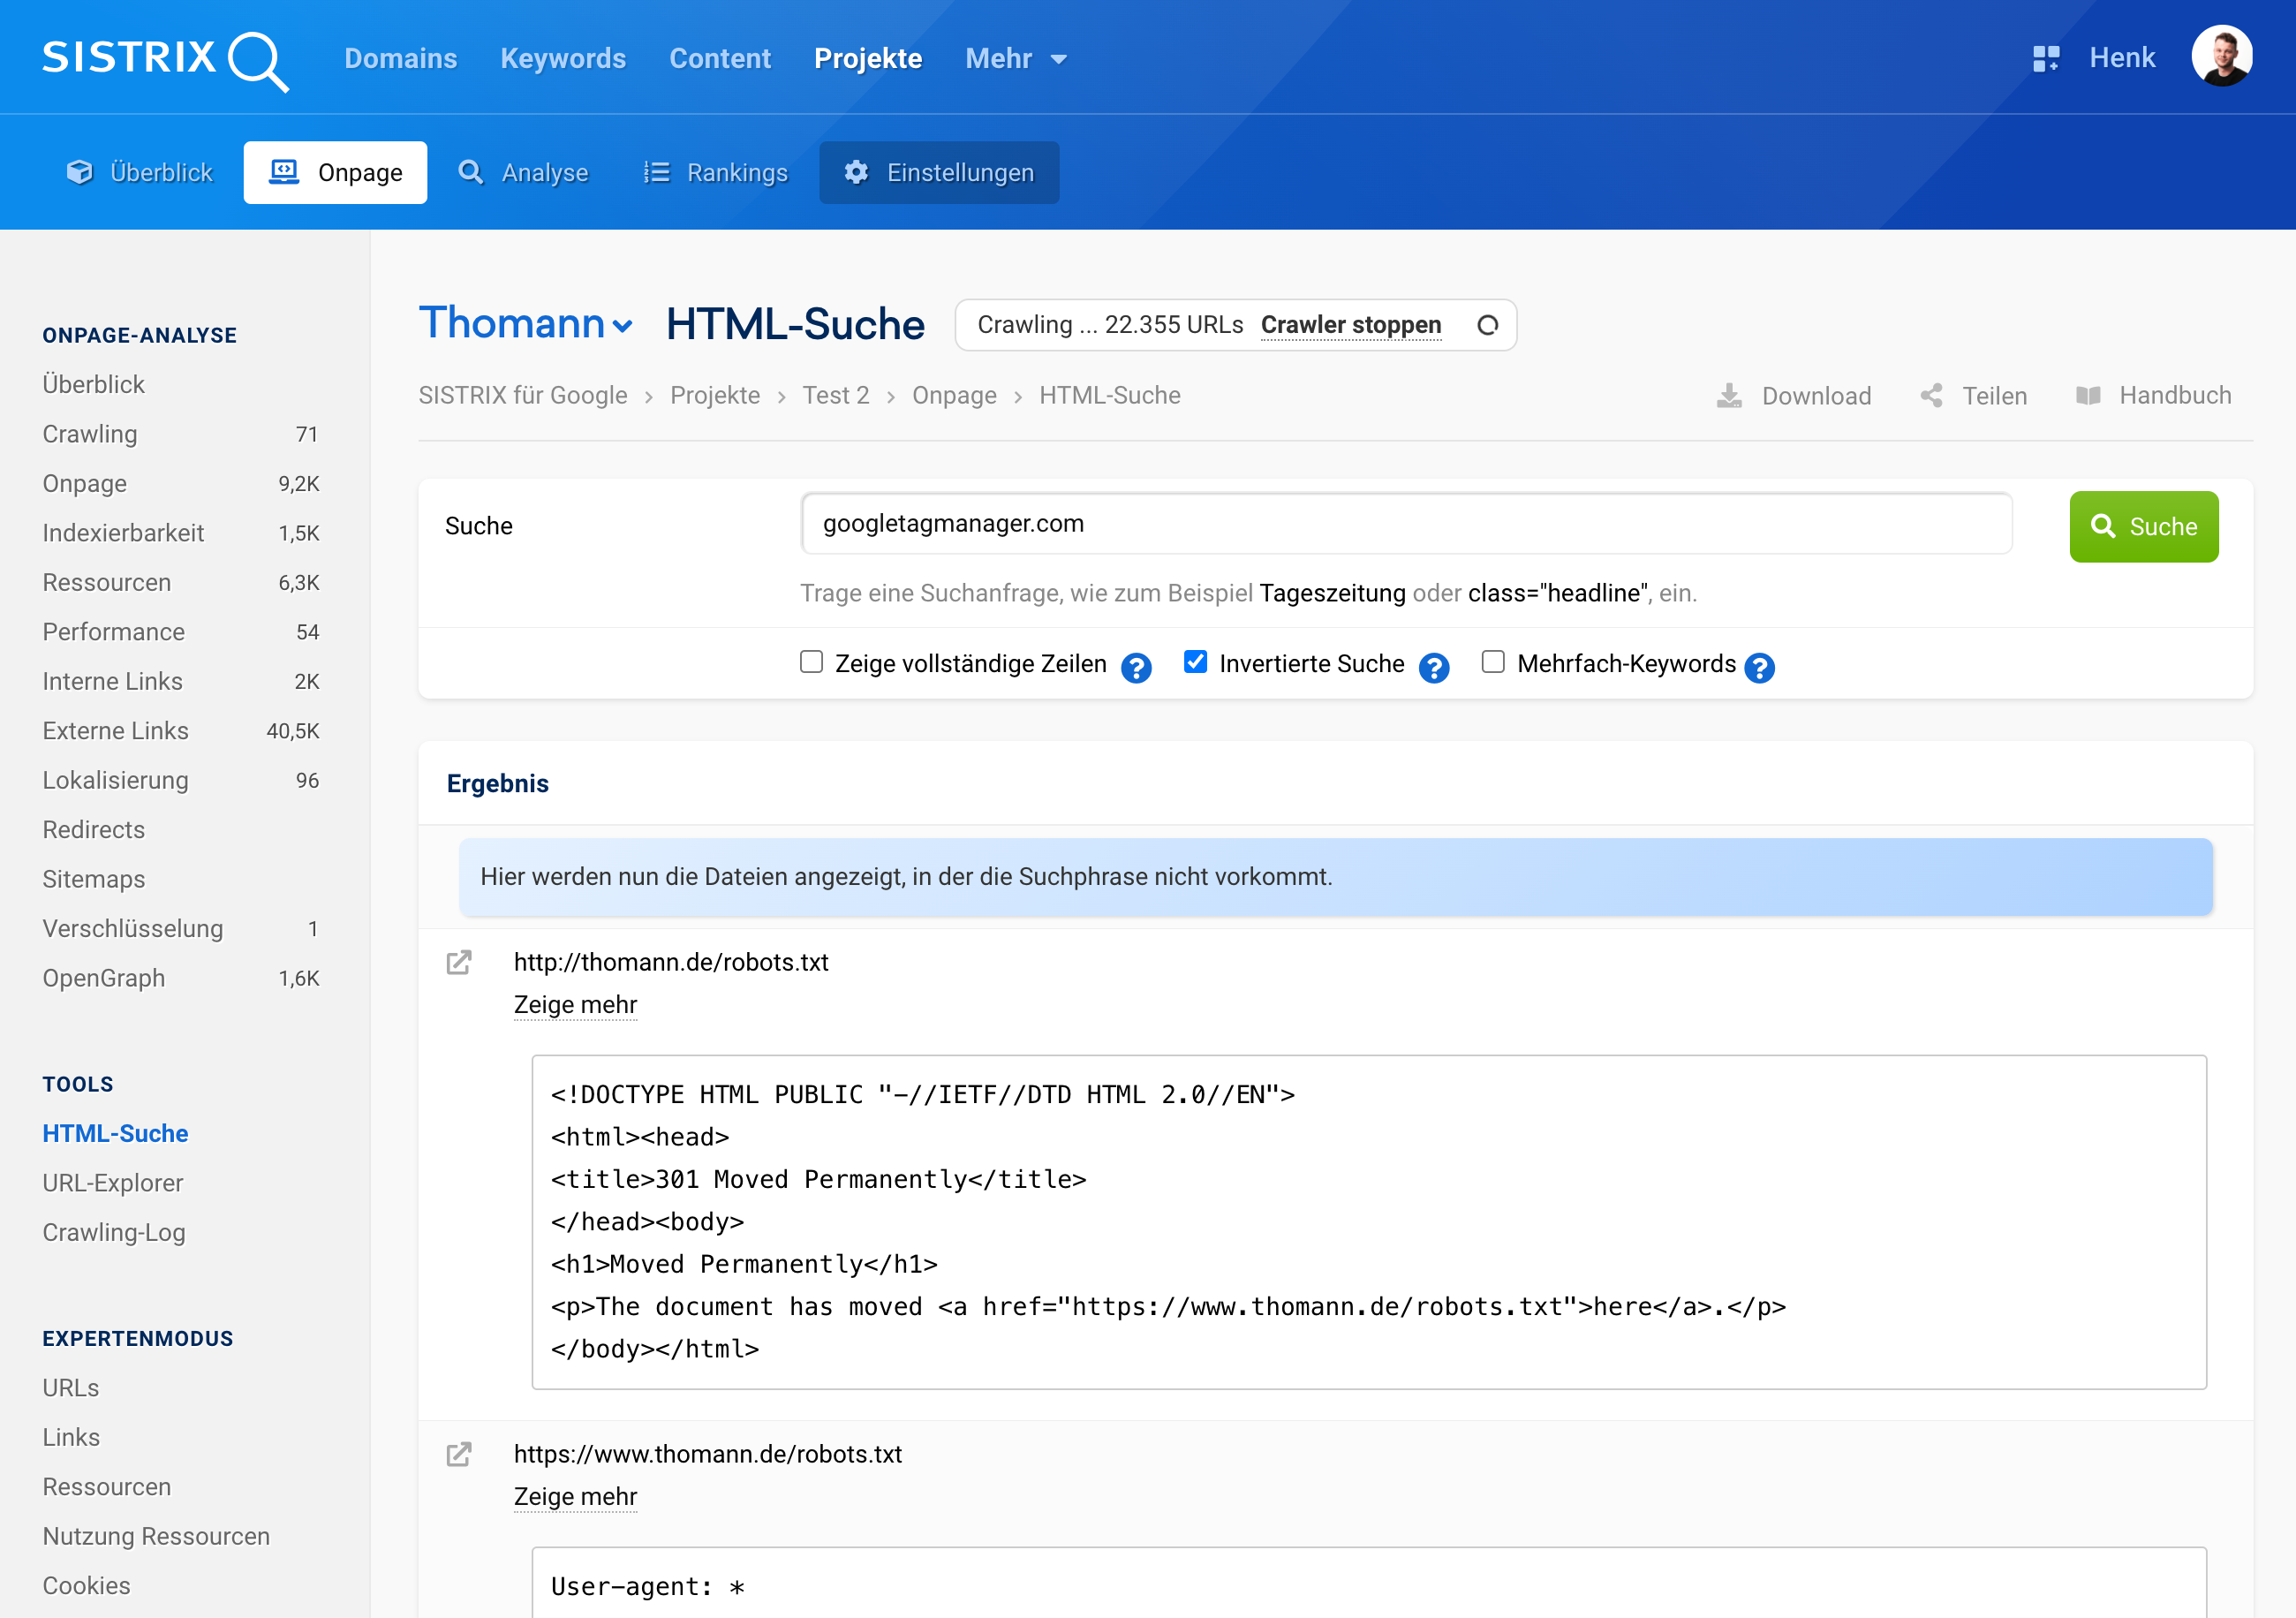2296x1618 pixels.
Task: Uncheck the Invertierte Suche checkbox
Action: 1195,662
